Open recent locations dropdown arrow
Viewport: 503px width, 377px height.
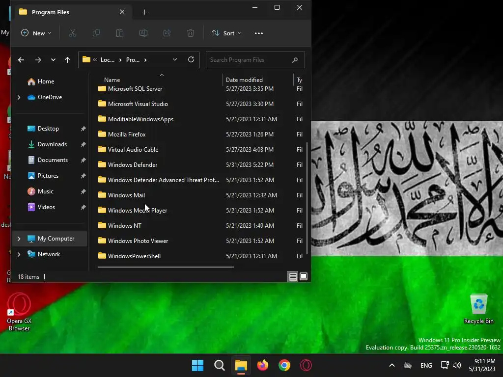tap(53, 60)
